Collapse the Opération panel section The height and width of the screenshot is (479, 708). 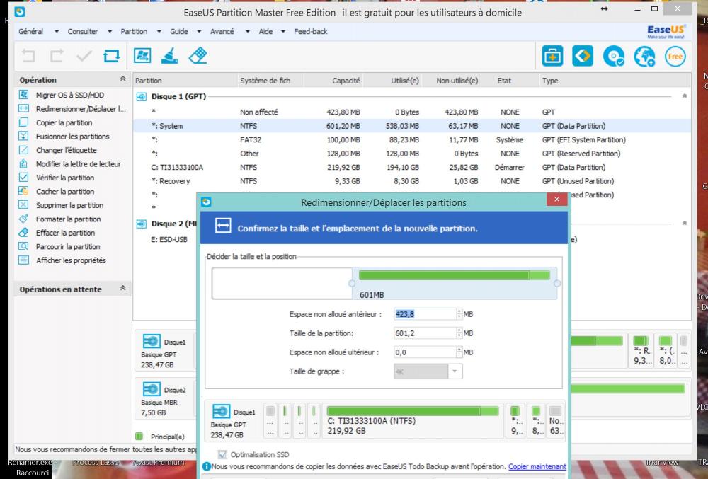122,80
